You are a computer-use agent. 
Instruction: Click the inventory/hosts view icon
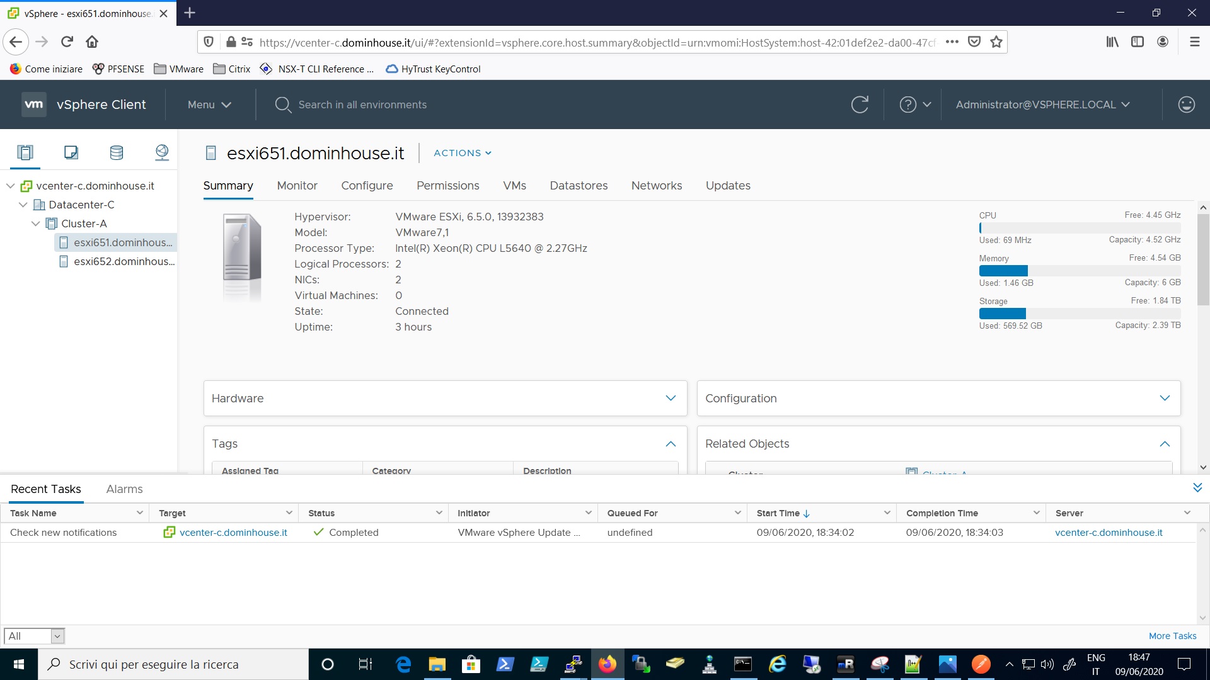(24, 152)
